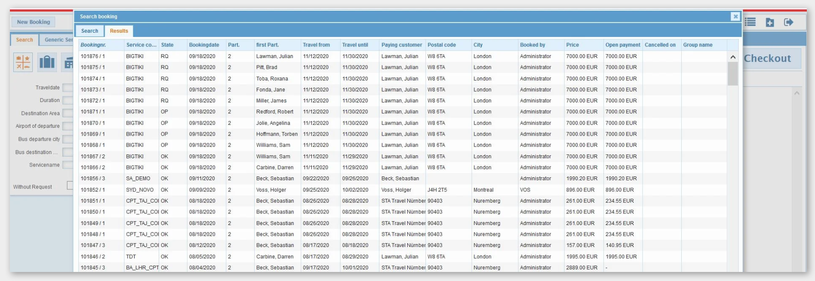Select booking row 101852 / 1
The image size is (815, 281).
(x=403, y=190)
